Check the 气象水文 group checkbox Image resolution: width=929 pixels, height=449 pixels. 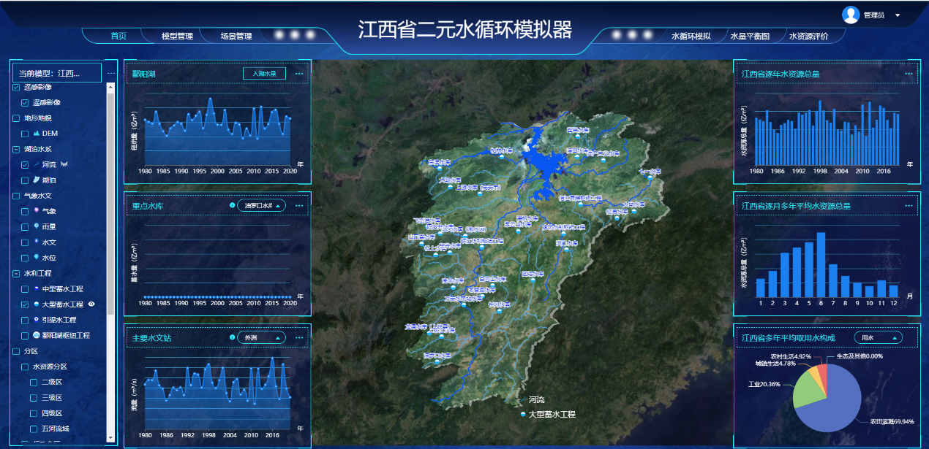tap(16, 196)
